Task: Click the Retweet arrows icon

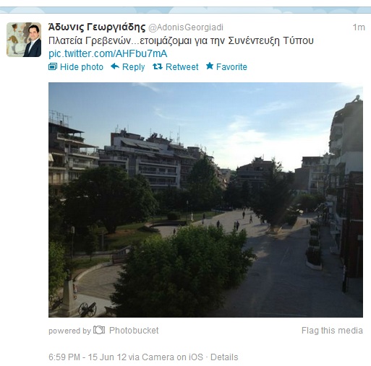Action: coord(158,66)
